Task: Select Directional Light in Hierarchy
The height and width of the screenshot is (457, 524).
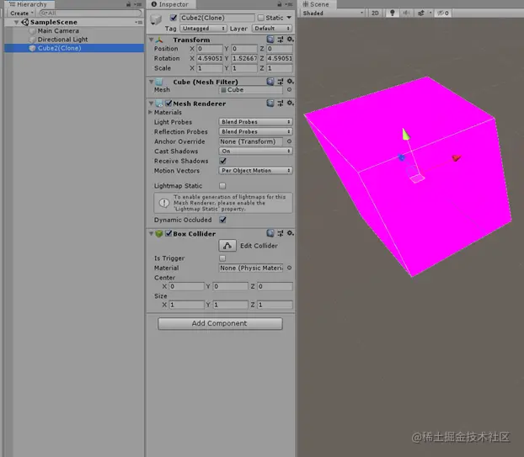Action: [62, 40]
